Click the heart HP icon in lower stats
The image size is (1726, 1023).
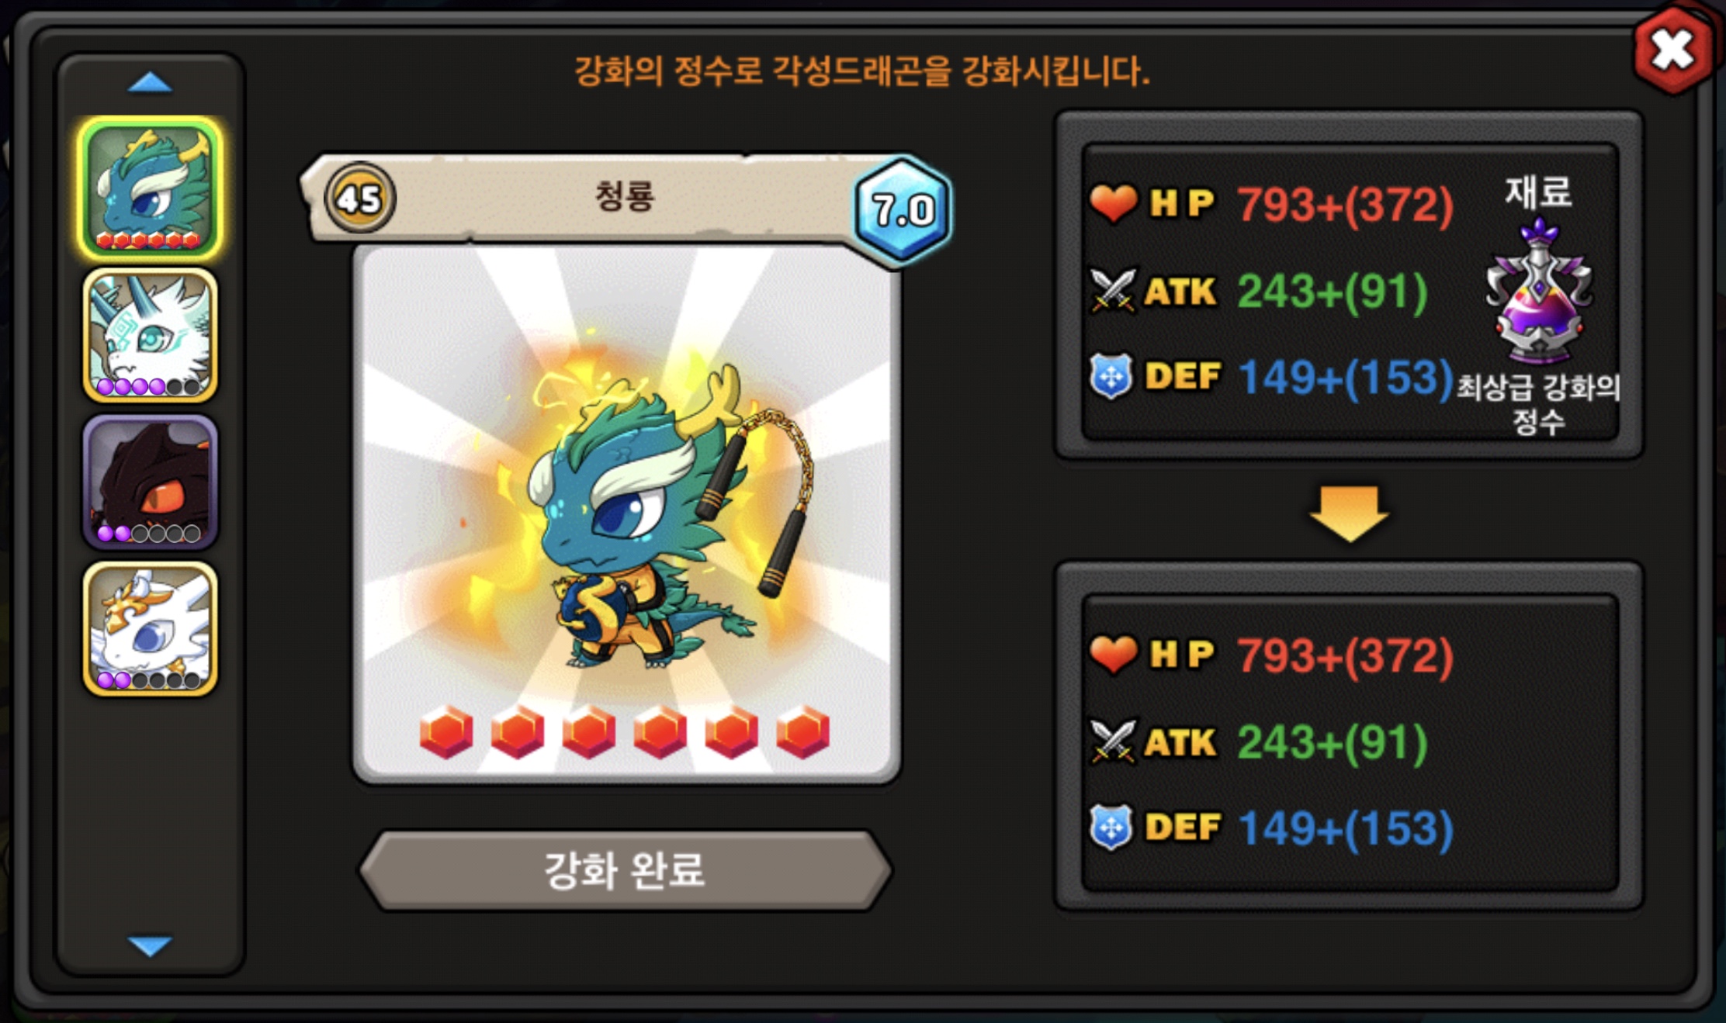[x=1113, y=654]
